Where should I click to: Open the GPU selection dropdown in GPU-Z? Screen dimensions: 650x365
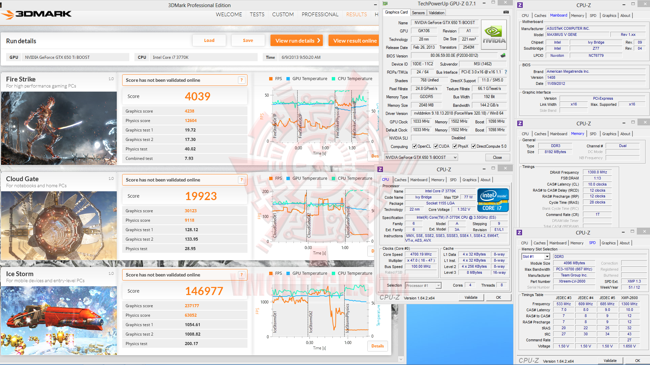coord(455,157)
